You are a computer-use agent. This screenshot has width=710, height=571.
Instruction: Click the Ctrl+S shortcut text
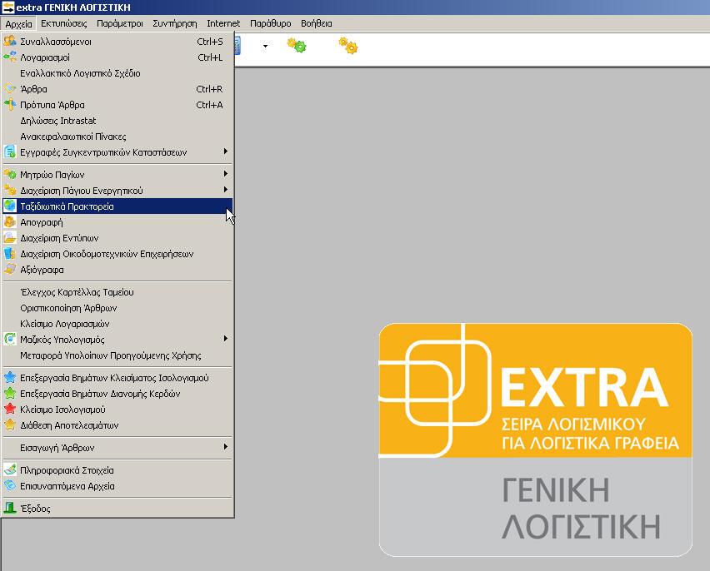click(x=210, y=41)
